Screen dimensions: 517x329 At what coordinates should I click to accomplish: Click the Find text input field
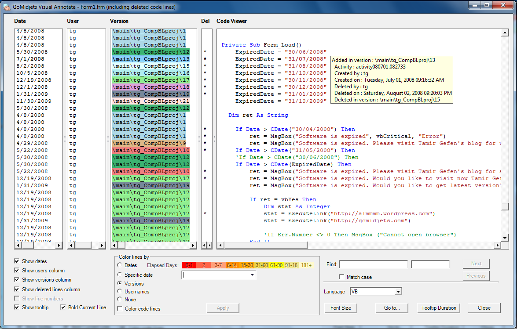point(373,264)
